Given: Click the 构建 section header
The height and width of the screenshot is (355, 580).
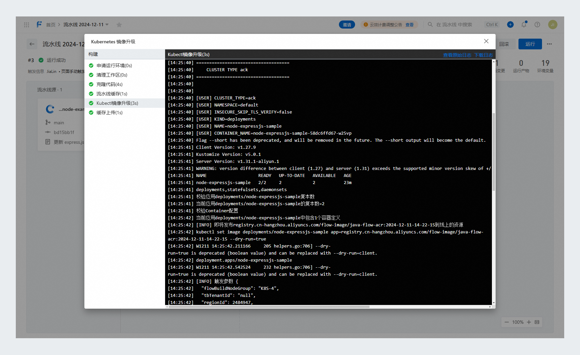Looking at the screenshot, I should tap(93, 54).
